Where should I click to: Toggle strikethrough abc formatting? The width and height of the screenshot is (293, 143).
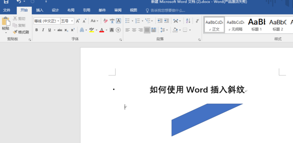point(60,30)
